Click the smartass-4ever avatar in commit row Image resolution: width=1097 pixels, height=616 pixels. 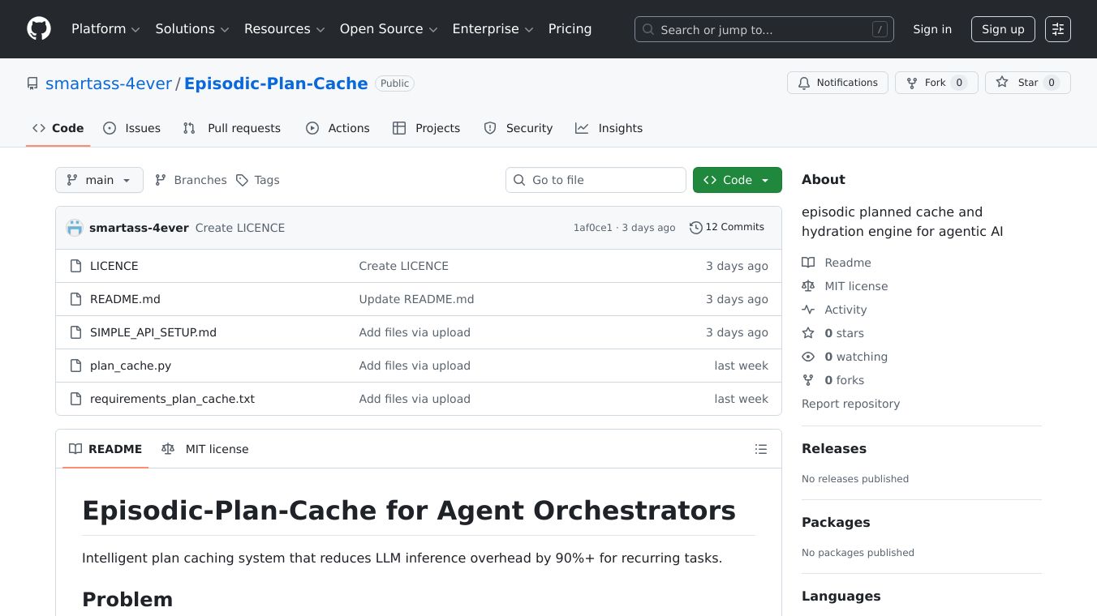click(x=75, y=228)
